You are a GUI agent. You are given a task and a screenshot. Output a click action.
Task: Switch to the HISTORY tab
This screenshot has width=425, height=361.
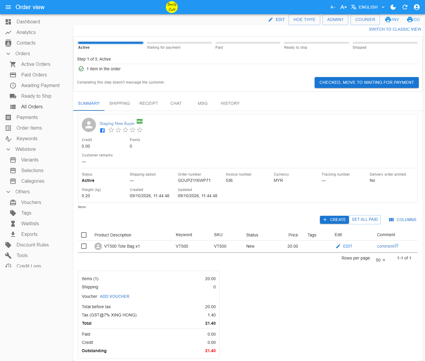point(230,103)
